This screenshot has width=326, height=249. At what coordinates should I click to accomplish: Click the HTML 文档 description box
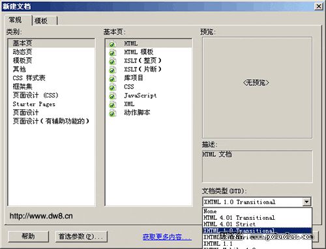coord(257,166)
